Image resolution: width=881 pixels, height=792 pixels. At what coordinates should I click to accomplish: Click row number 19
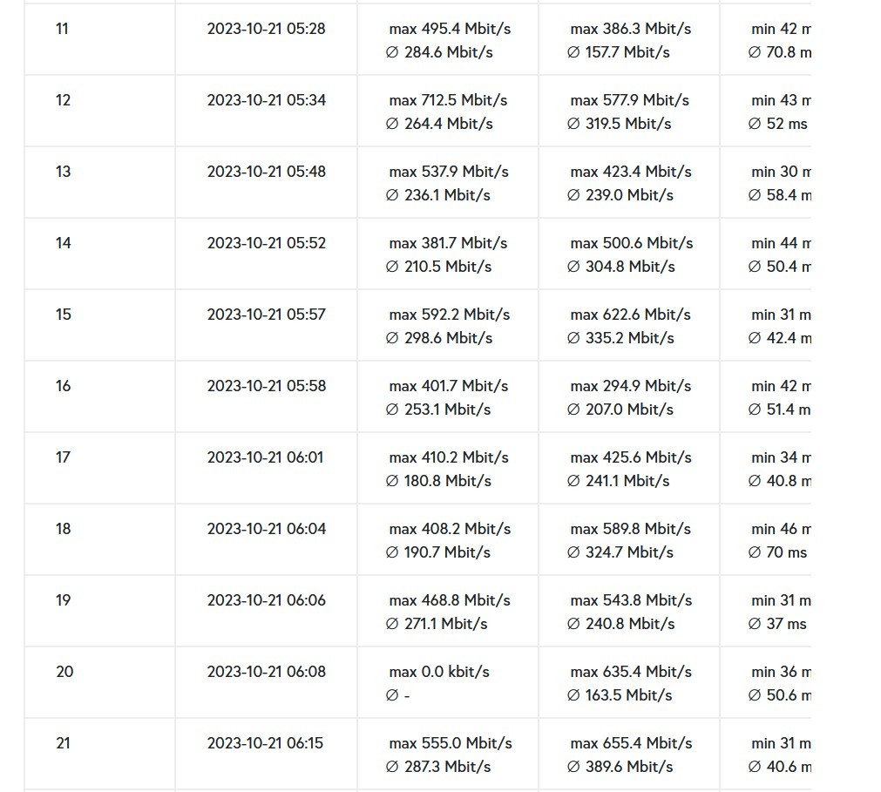tap(63, 600)
